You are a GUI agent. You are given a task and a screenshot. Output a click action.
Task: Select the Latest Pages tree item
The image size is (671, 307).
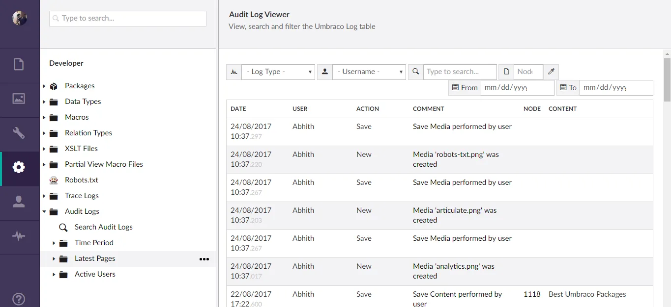95,258
